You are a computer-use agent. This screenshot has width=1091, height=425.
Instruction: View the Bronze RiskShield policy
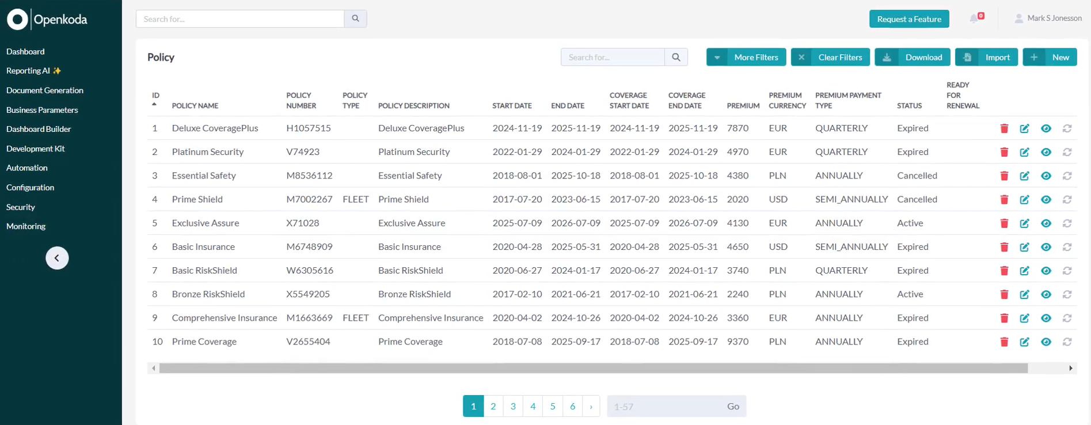point(1046,294)
